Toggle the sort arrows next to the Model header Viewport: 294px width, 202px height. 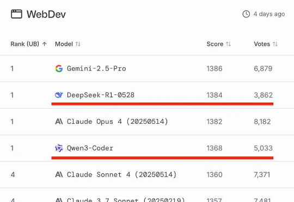pos(78,44)
